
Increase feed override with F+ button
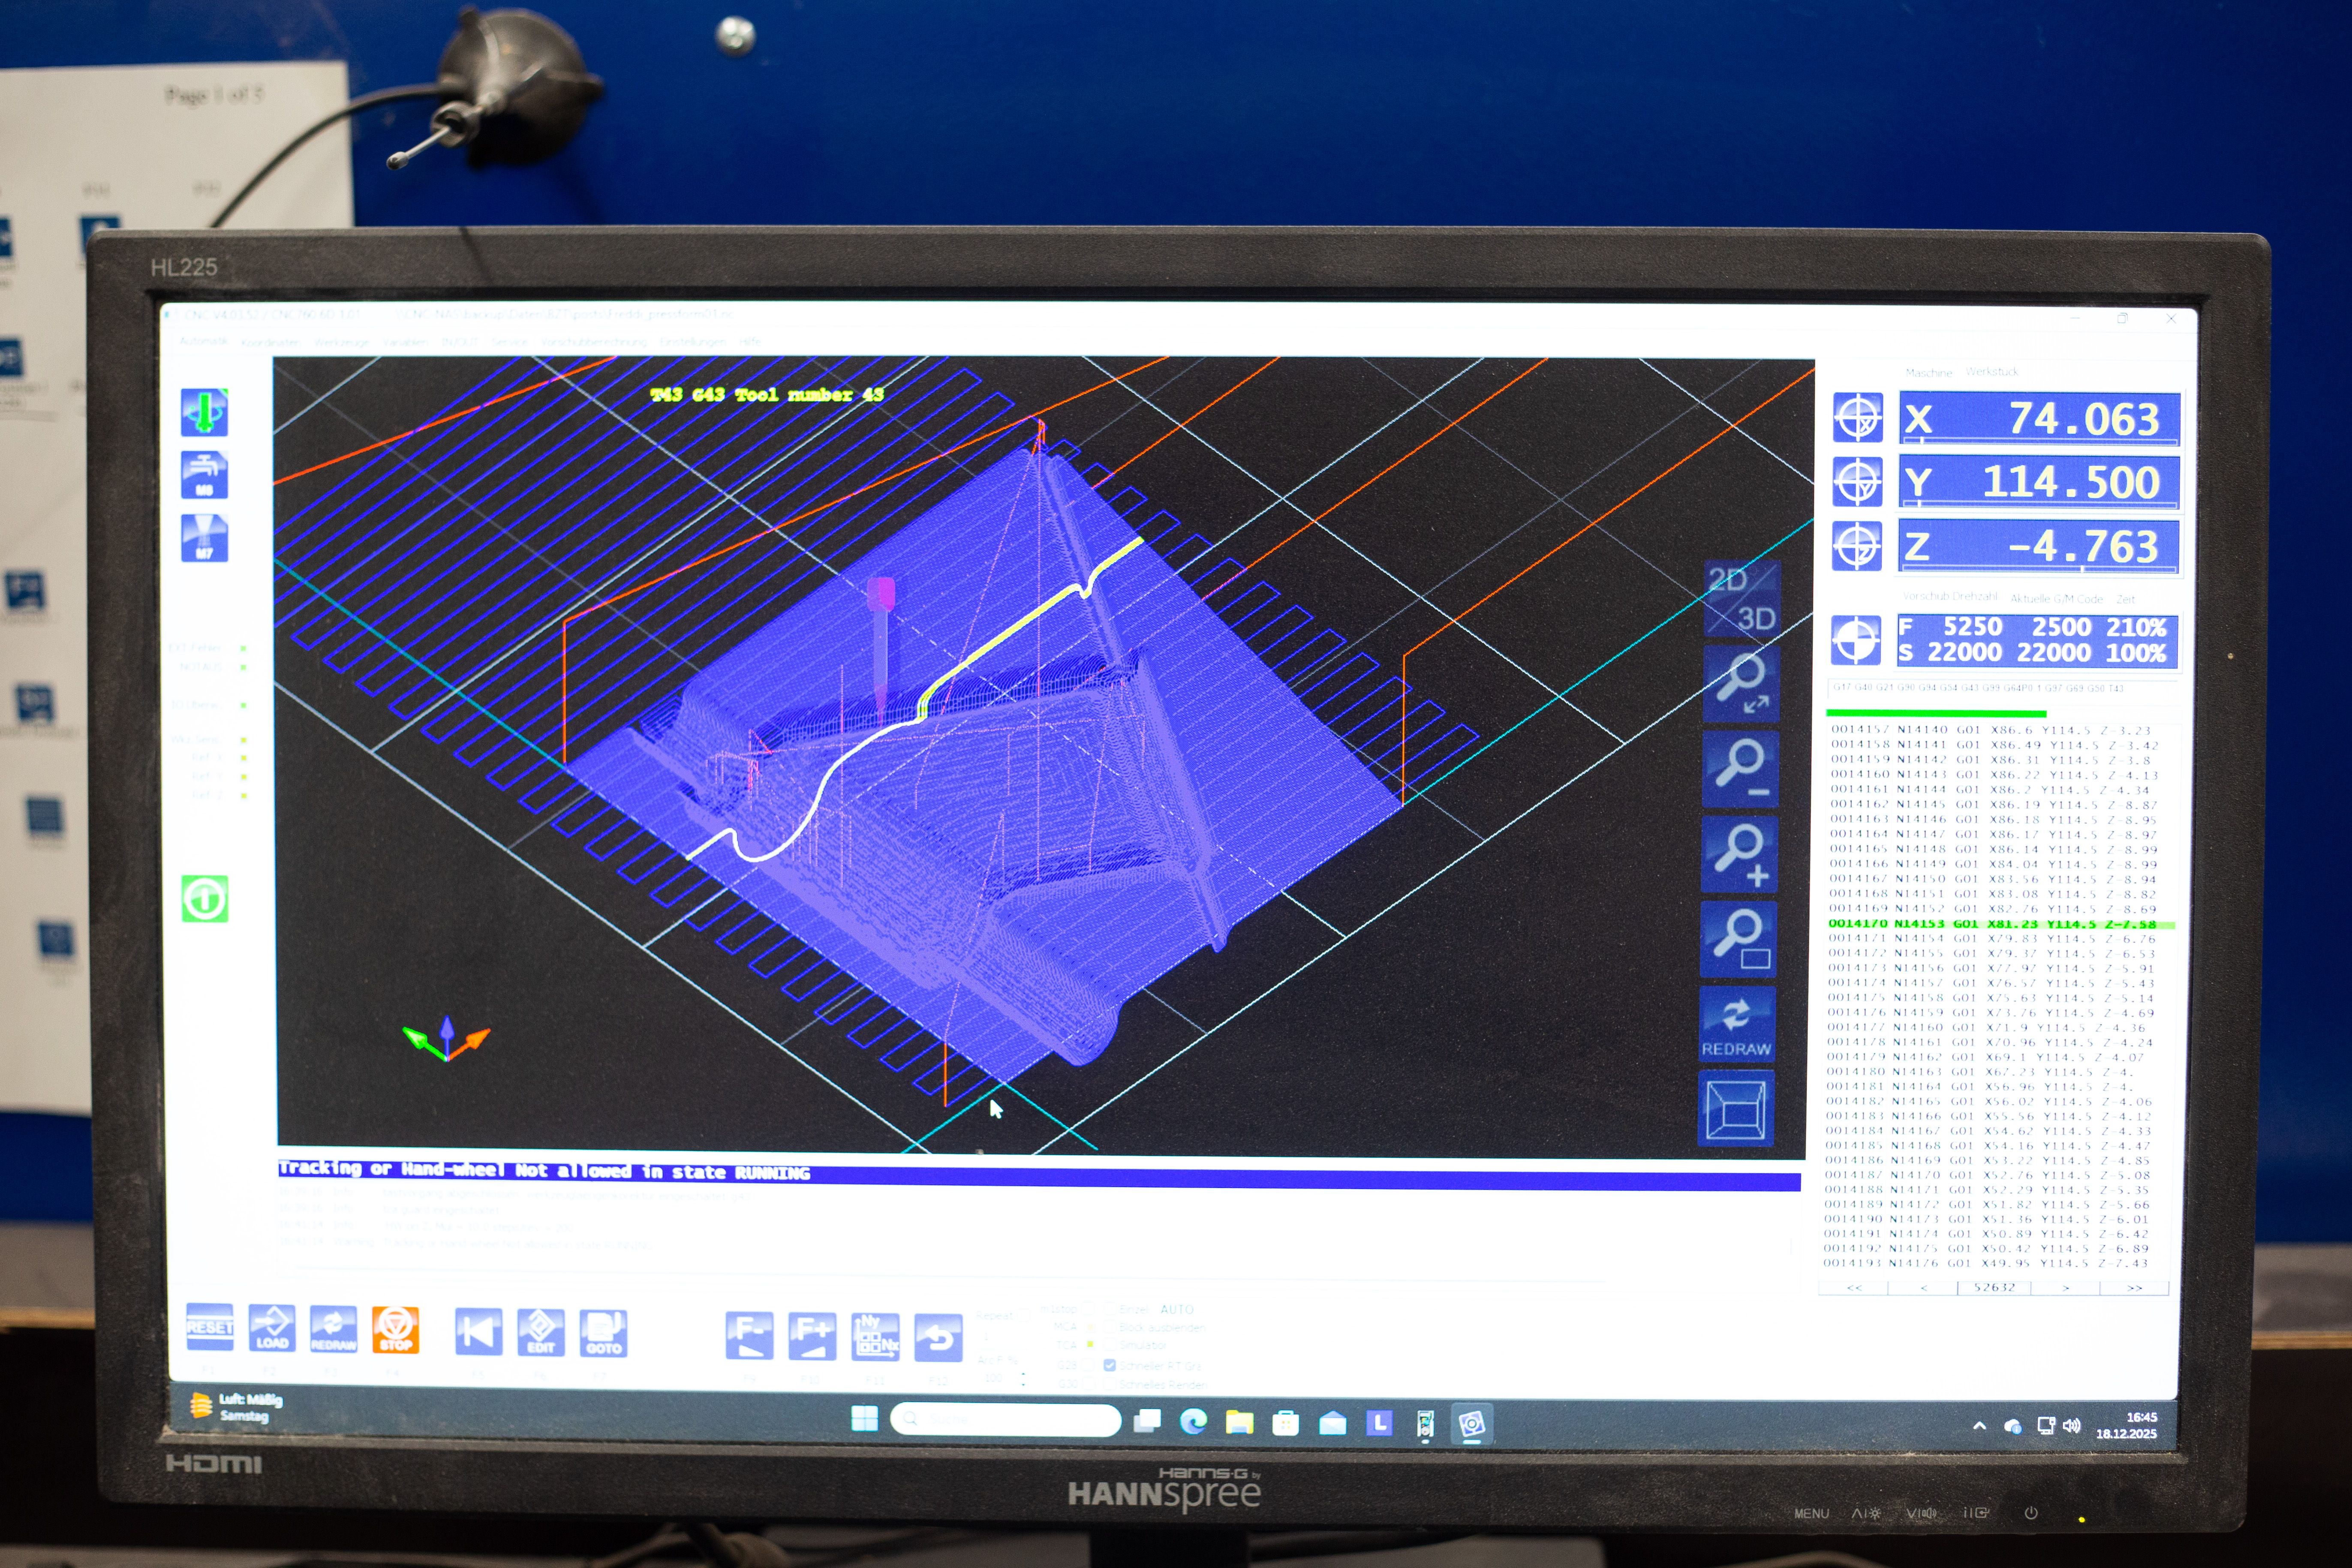[812, 1337]
